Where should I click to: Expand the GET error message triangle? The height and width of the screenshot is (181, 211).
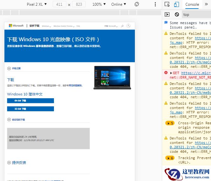point(171,73)
